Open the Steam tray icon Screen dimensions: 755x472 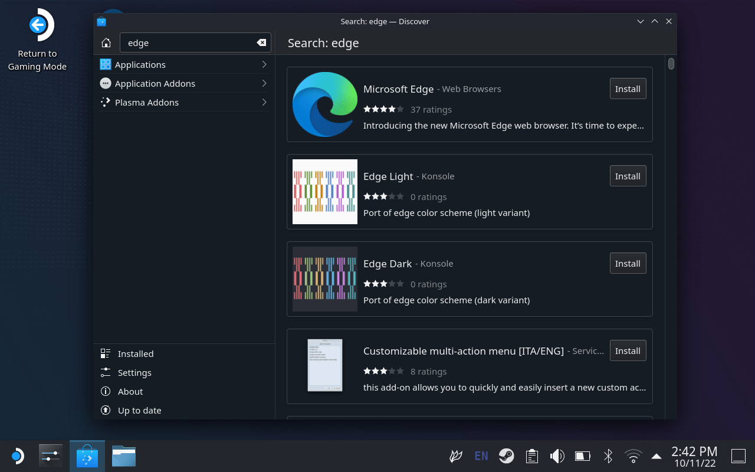click(x=506, y=456)
